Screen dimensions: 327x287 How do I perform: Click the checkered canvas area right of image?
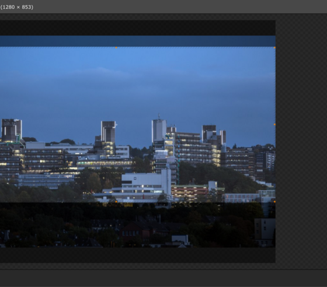(301, 142)
